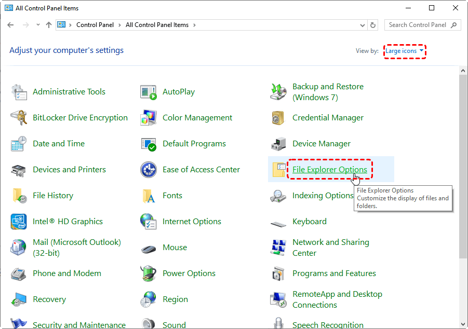Click the Ease of Access Center icon
This screenshot has height=329, width=468.
click(x=149, y=170)
